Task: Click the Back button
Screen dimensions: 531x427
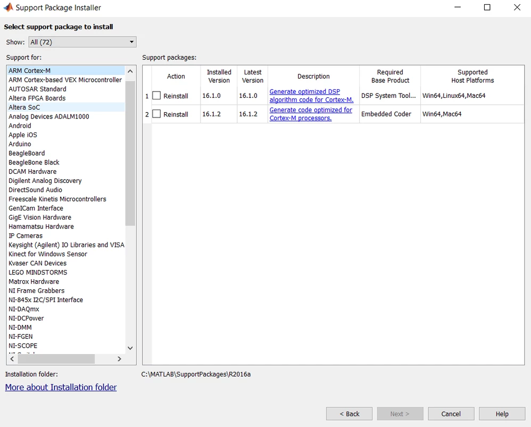Action: (x=349, y=414)
